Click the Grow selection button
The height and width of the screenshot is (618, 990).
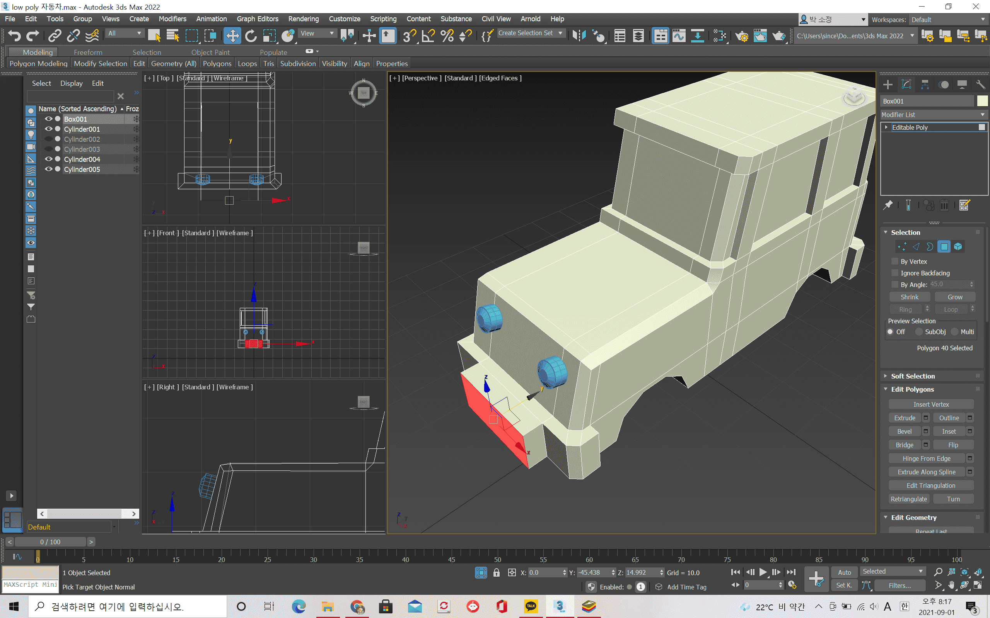(954, 297)
